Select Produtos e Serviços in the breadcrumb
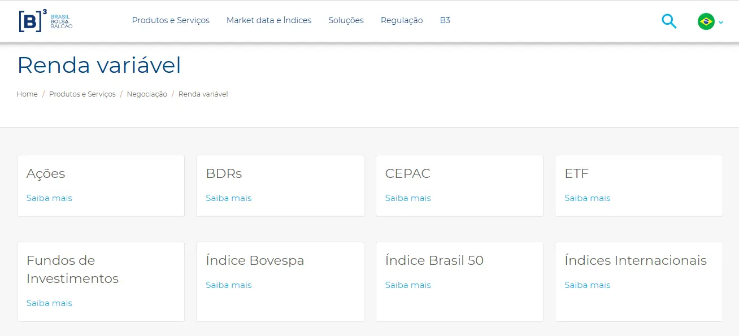Image resolution: width=739 pixels, height=336 pixels. (x=82, y=94)
